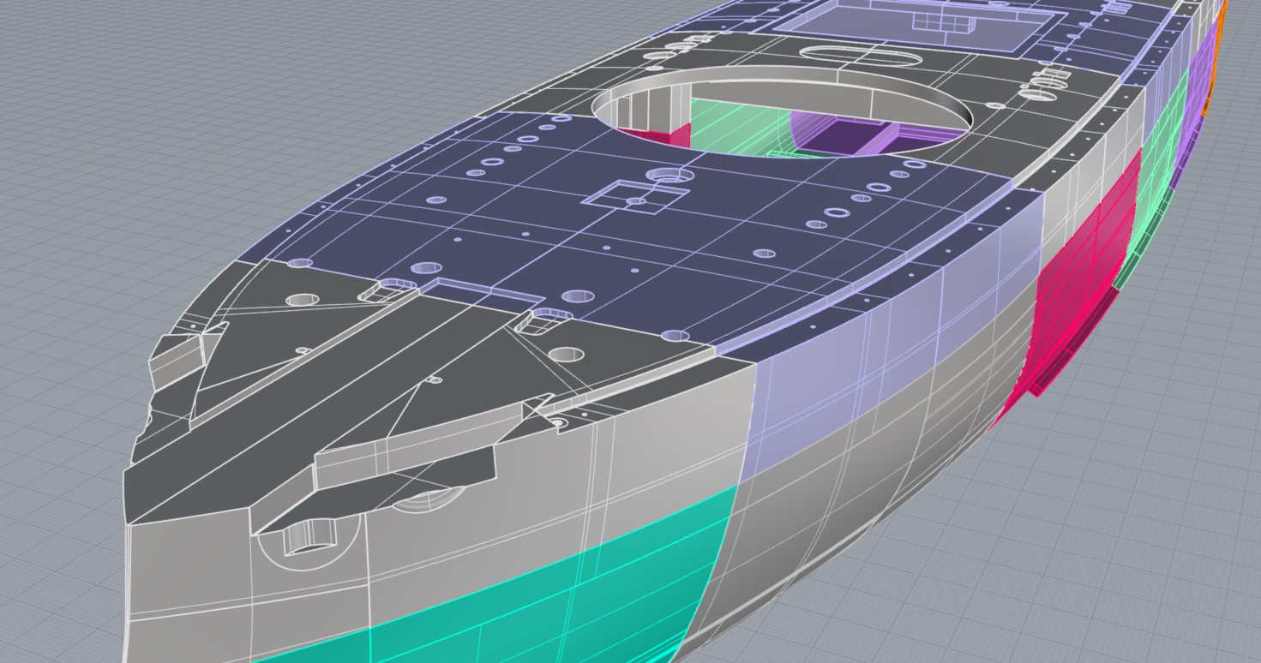
Task: Select the raised block on the bow's left edge
Action: 176,358
